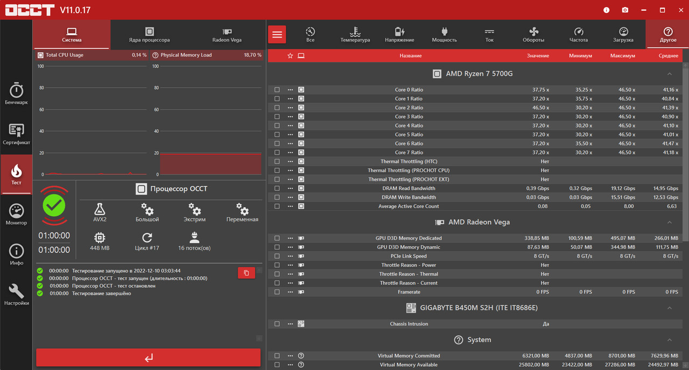Check the Framerate checkbox

277,292
